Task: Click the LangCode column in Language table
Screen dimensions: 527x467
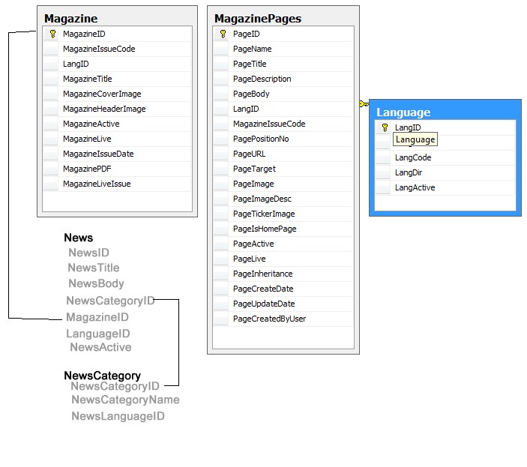Action: point(445,157)
